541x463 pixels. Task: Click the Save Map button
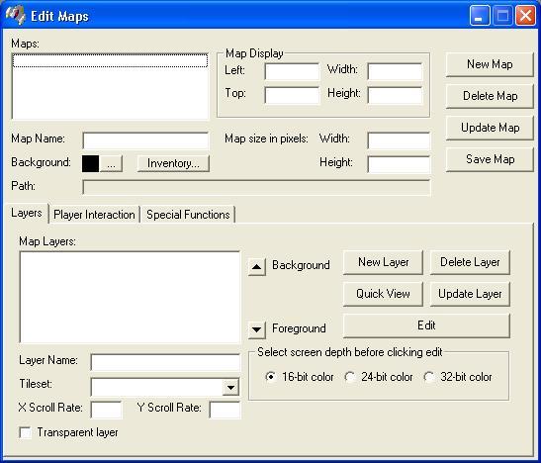[490, 159]
